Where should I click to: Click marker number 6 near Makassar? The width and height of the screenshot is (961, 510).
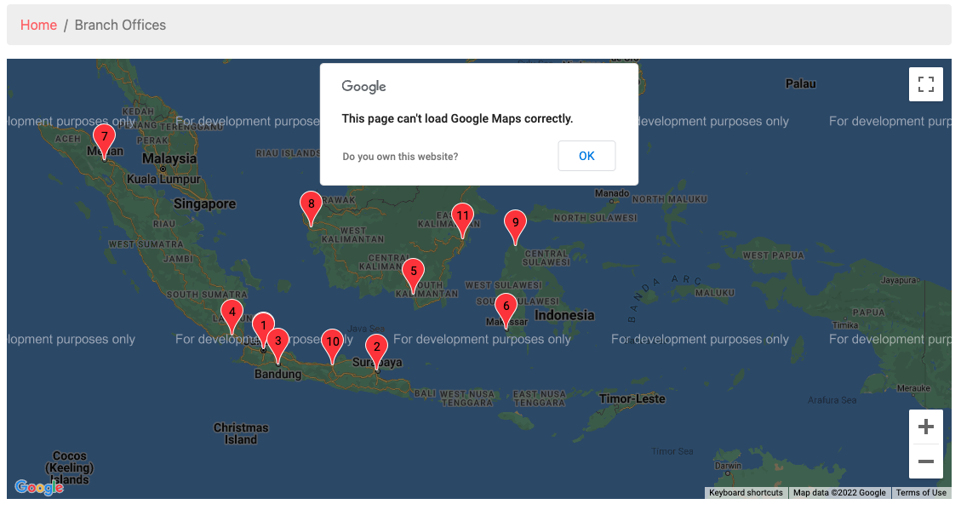506,307
